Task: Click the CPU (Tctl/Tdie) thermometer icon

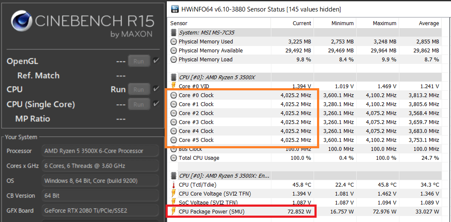Action: (x=173, y=185)
